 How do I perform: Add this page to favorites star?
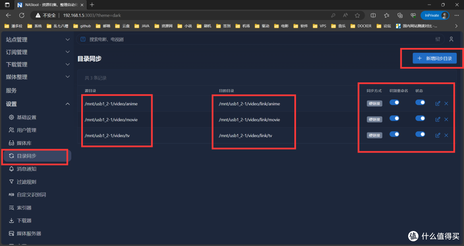click(x=357, y=15)
